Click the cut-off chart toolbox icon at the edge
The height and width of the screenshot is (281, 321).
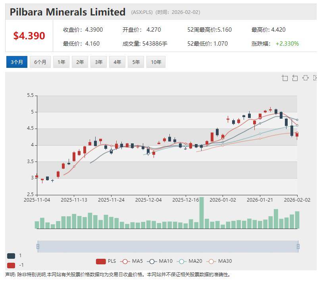click(x=315, y=78)
